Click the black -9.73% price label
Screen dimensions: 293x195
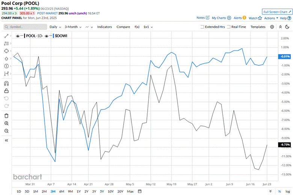(x=284, y=145)
